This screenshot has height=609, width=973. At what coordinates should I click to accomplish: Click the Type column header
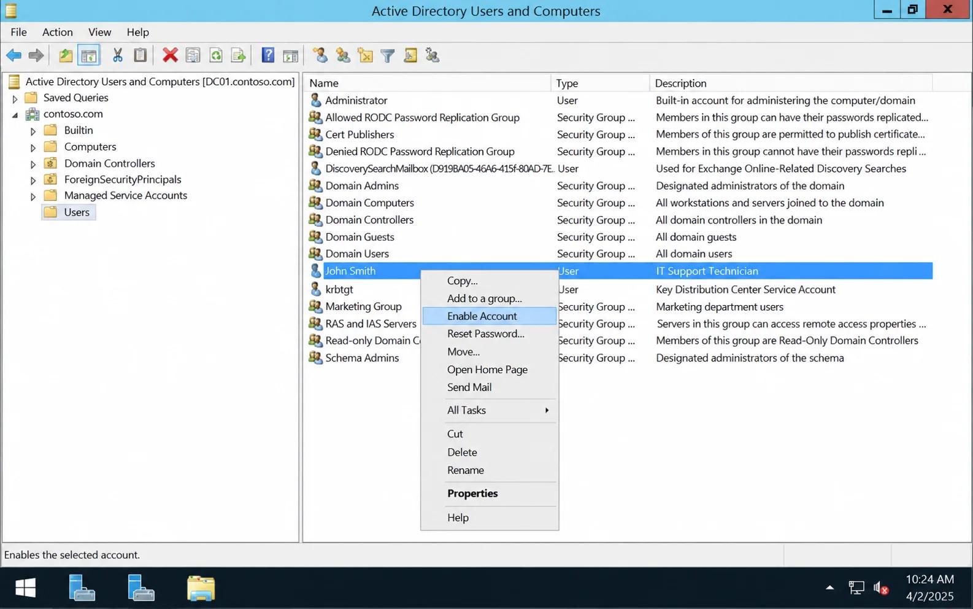coord(600,83)
